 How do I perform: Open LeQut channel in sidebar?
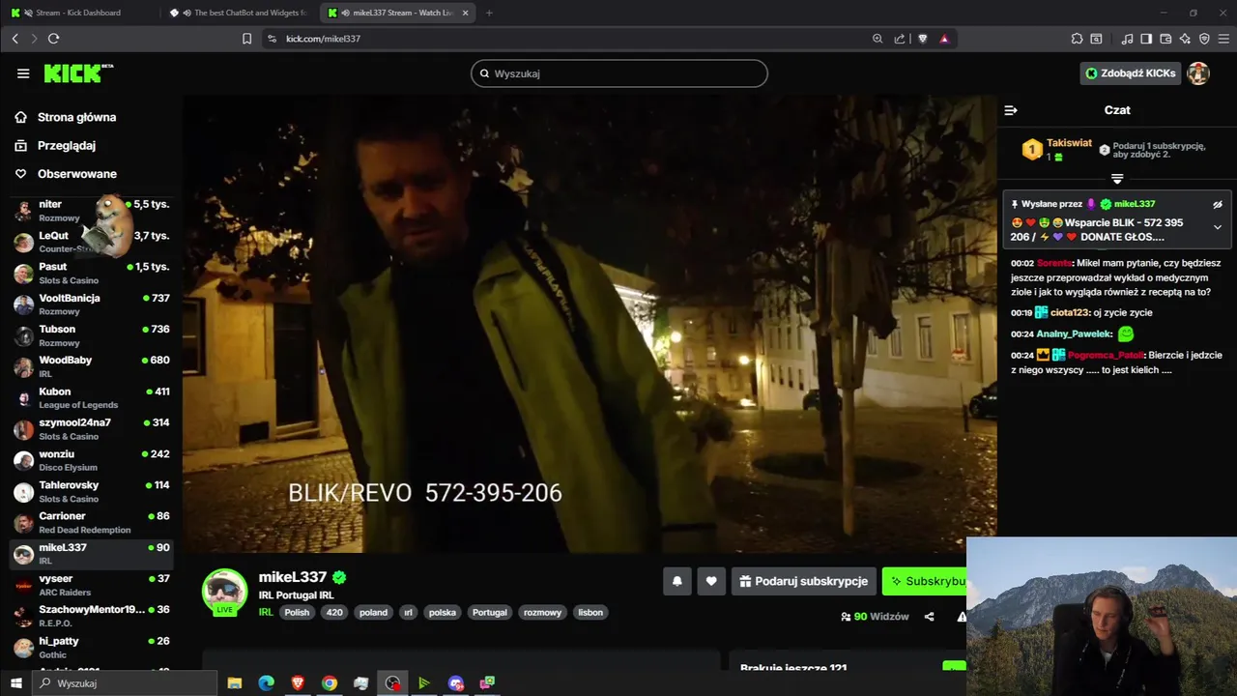coord(92,242)
